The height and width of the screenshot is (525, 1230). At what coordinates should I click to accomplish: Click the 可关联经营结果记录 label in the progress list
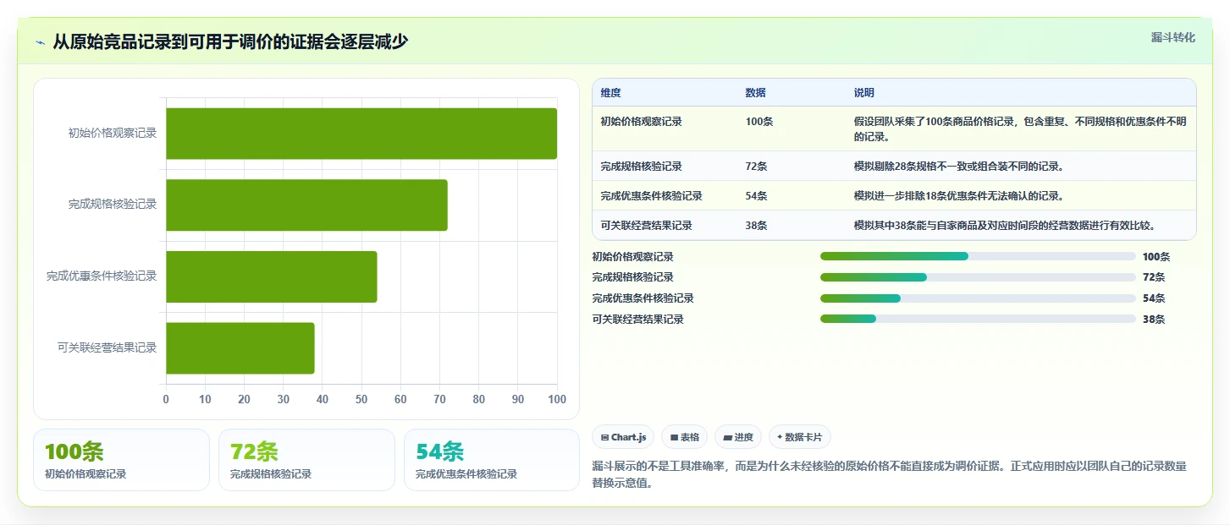638,320
